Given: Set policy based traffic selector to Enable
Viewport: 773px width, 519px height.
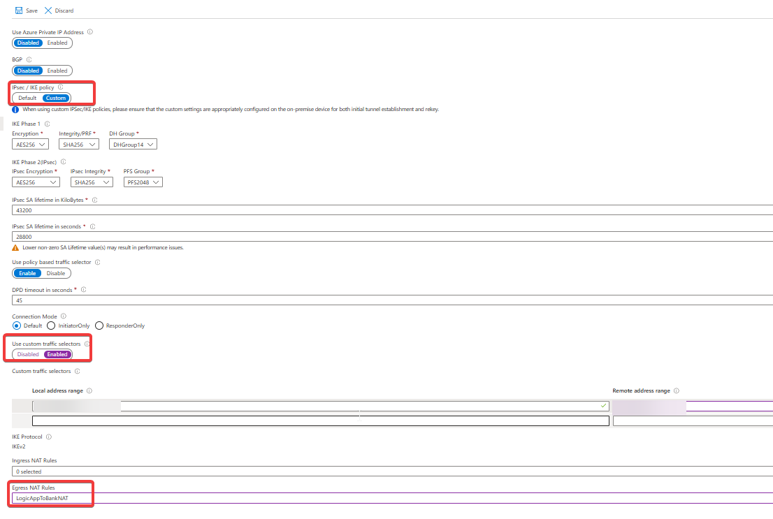Looking at the screenshot, I should coord(28,274).
